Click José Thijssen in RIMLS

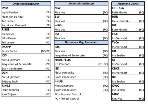(9, 94)
